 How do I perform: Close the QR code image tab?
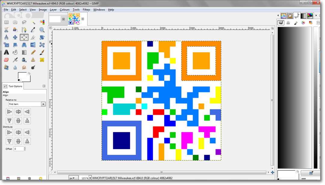point(83,19)
